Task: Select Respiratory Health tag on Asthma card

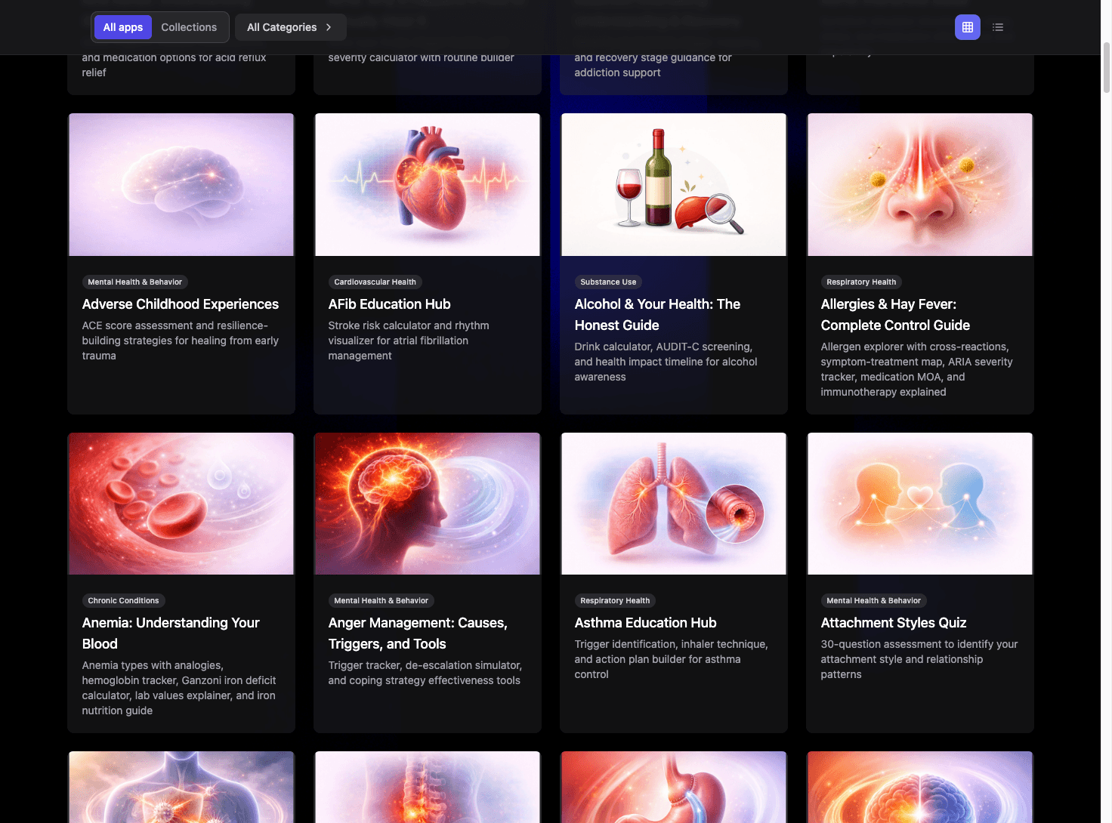Action: pyautogui.click(x=615, y=601)
